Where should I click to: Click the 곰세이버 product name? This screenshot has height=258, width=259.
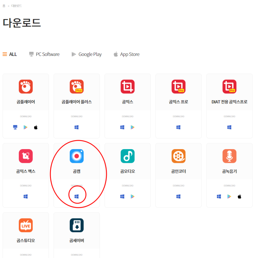coord(77,241)
